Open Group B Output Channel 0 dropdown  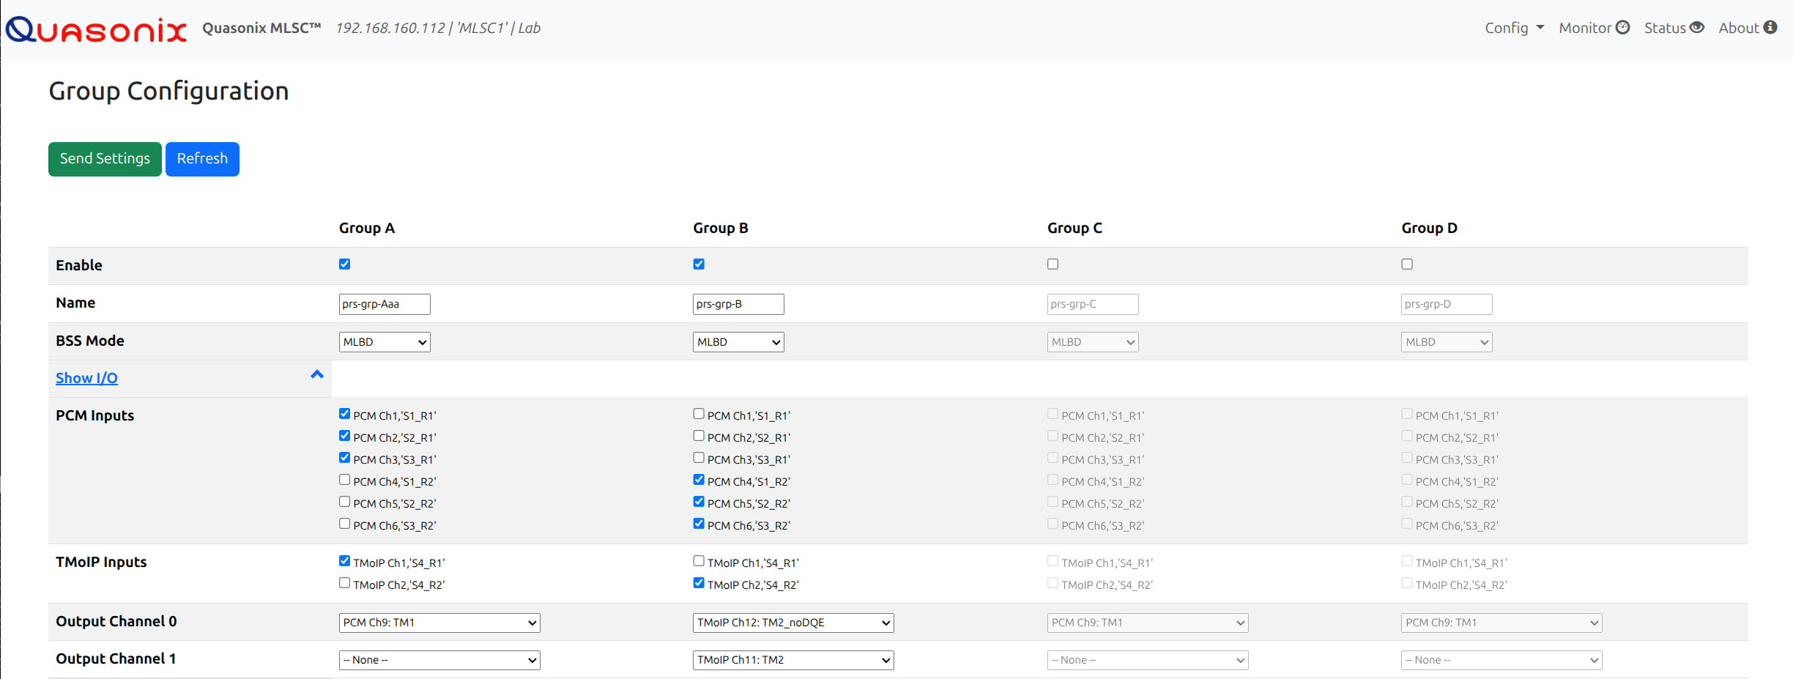tap(793, 623)
